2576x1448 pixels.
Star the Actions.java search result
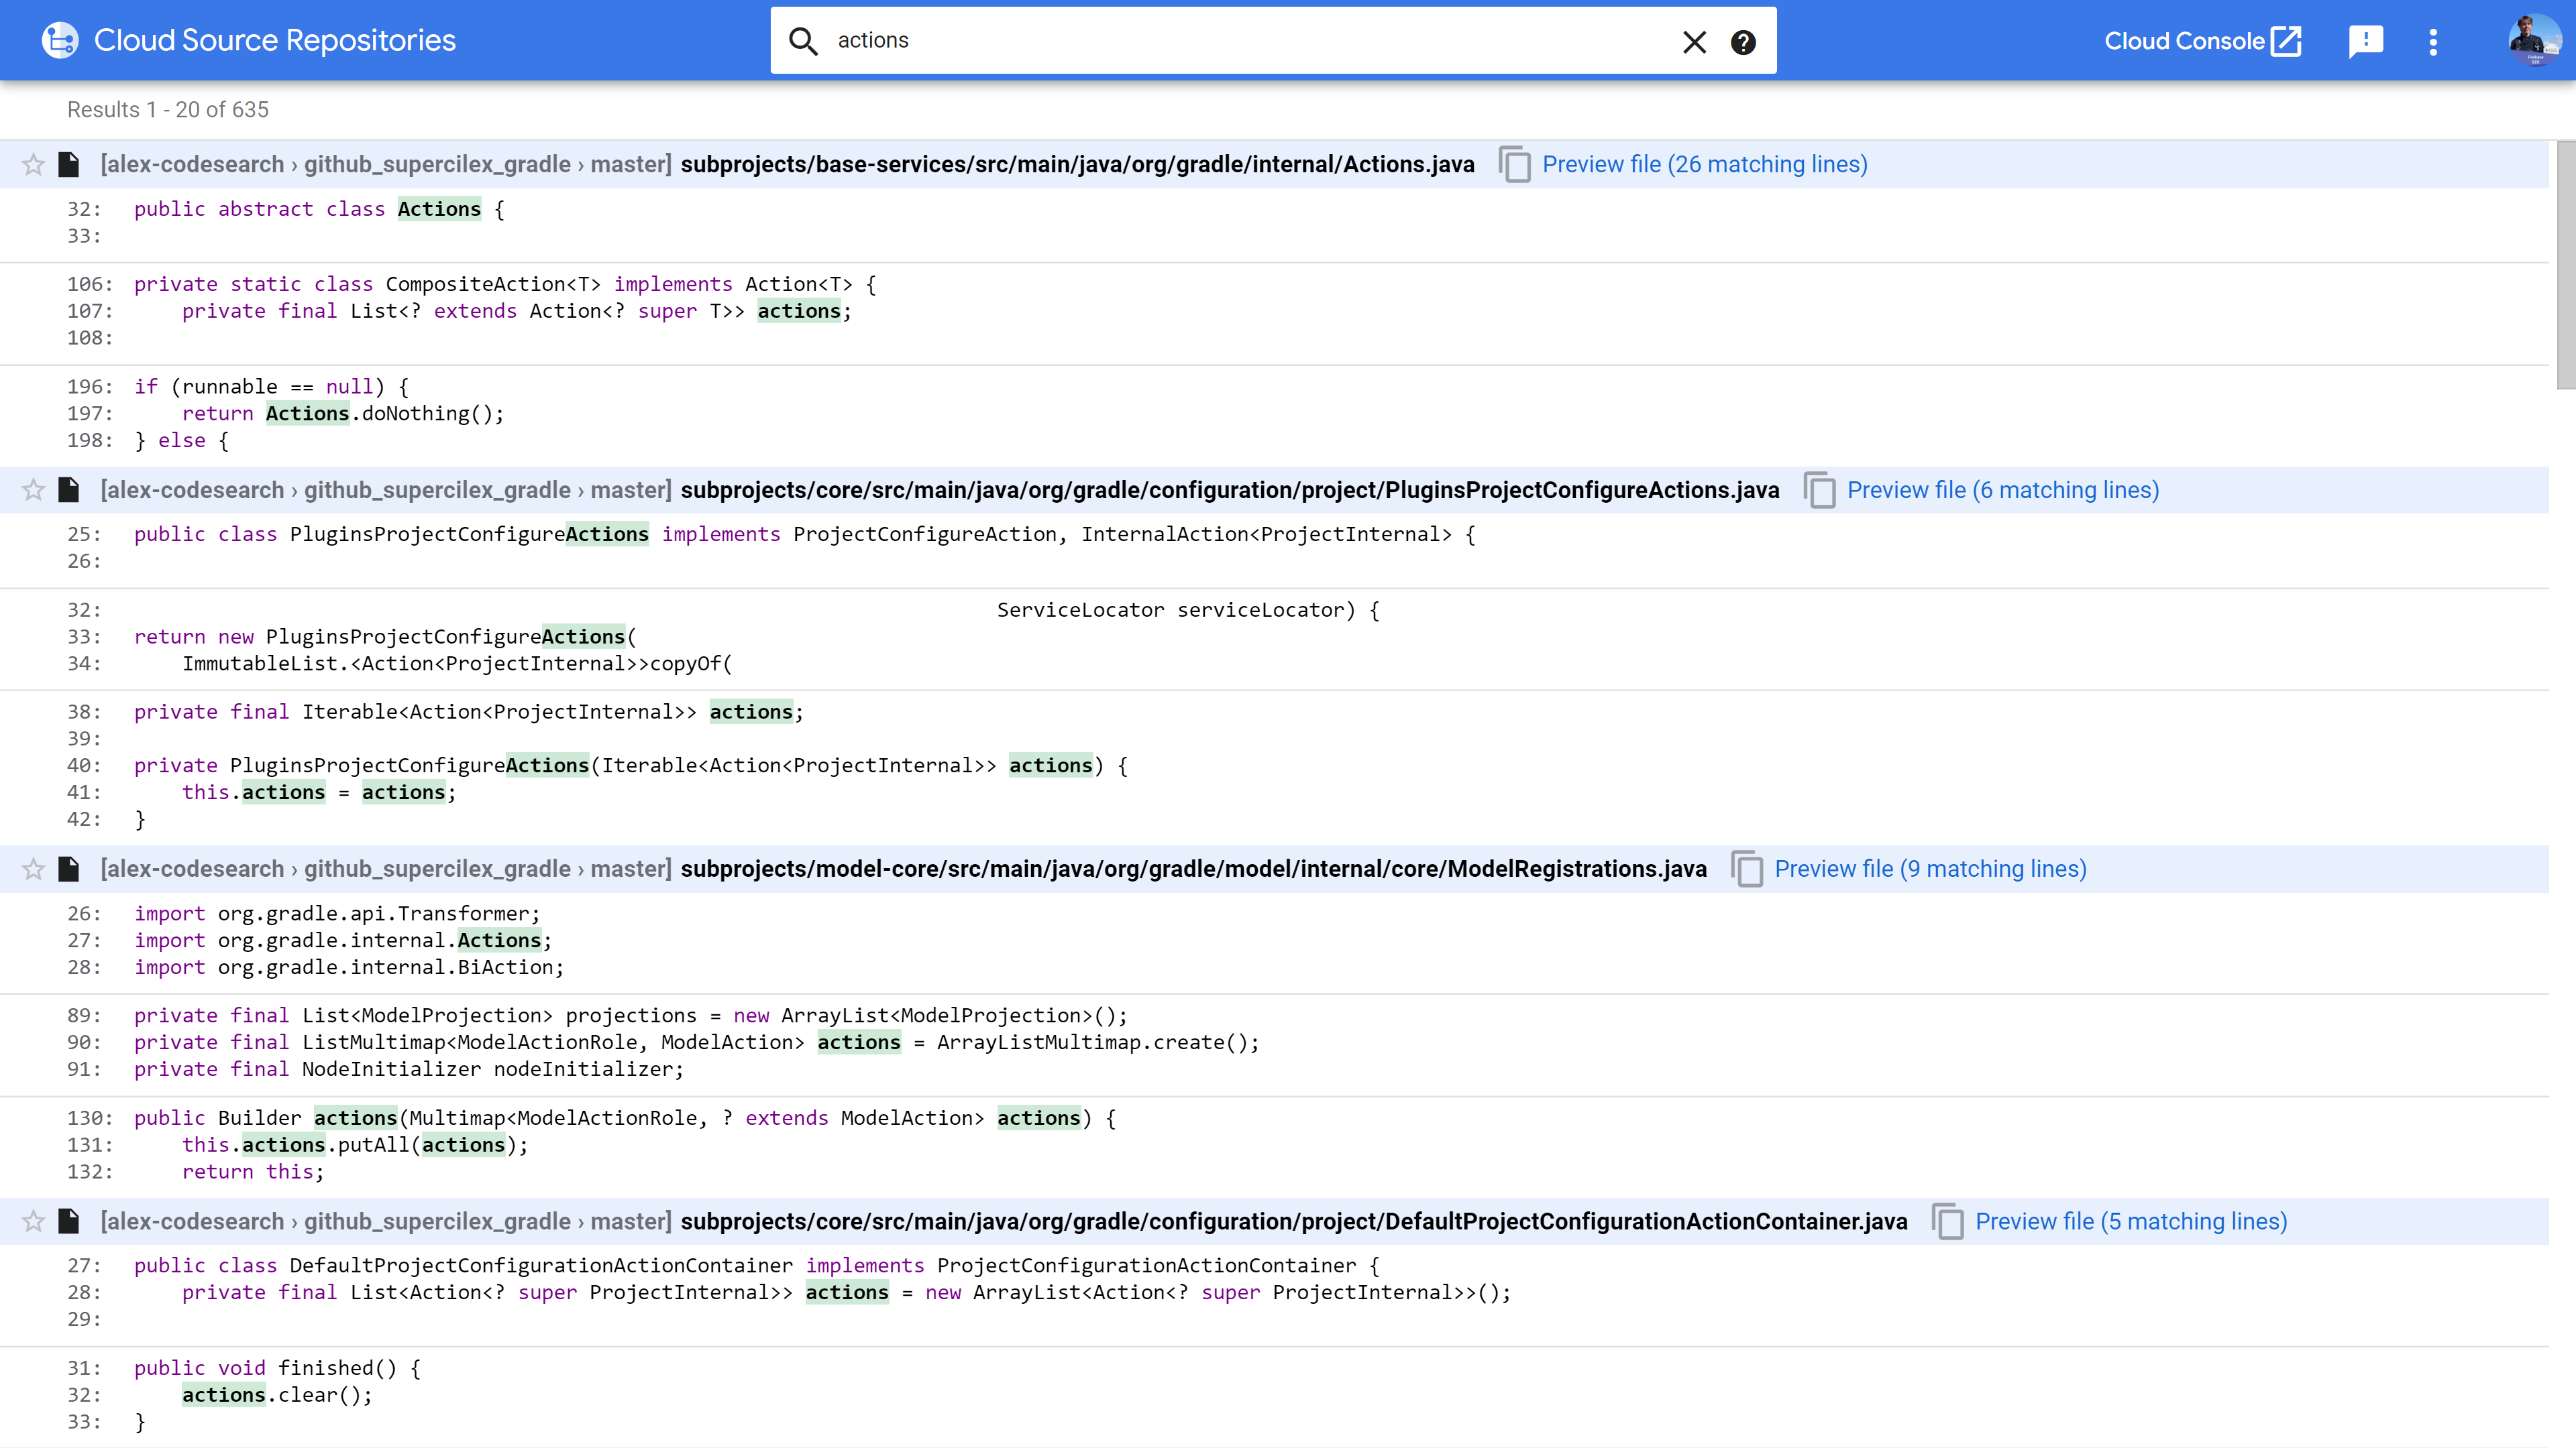pyautogui.click(x=33, y=165)
